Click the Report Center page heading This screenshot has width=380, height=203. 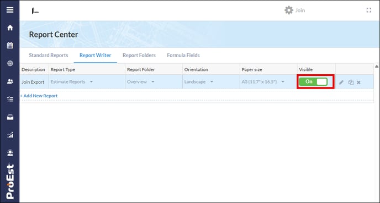tap(54, 35)
